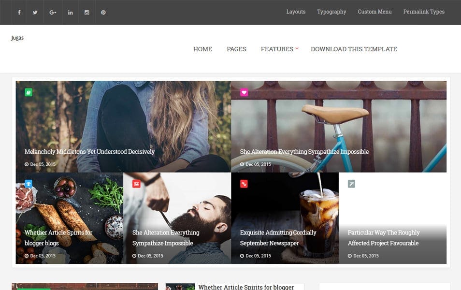The height and width of the screenshot is (290, 461).
Task: Click the Twitter bird icon
Action: click(35, 12)
